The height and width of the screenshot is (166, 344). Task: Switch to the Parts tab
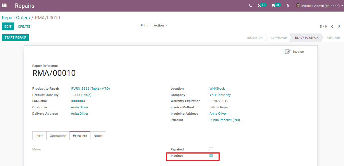pos(39,136)
